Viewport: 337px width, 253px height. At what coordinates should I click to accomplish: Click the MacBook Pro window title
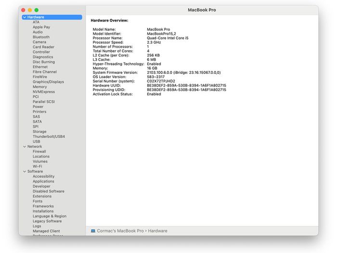click(x=202, y=10)
